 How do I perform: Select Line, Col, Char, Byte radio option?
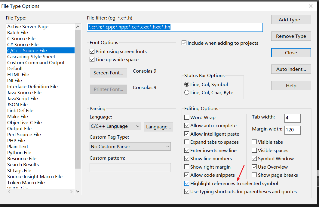coord(187,93)
